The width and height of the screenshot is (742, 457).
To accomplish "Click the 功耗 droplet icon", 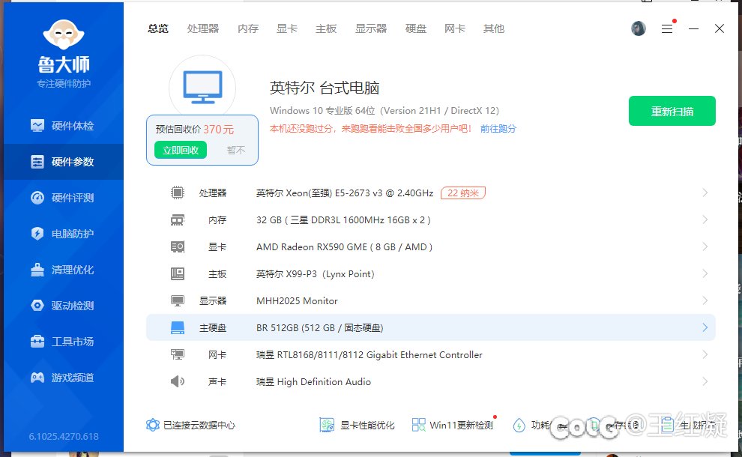I will tap(519, 426).
